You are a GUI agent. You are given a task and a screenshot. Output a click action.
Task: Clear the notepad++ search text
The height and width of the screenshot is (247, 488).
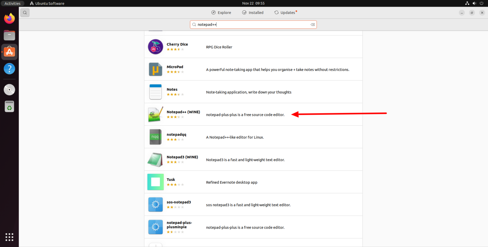(312, 24)
